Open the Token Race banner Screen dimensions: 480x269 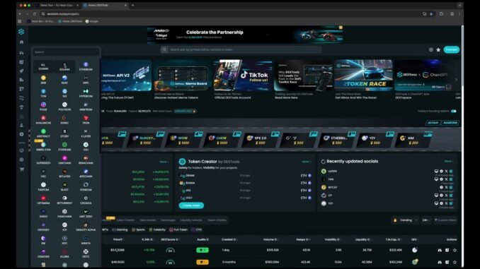[363, 75]
